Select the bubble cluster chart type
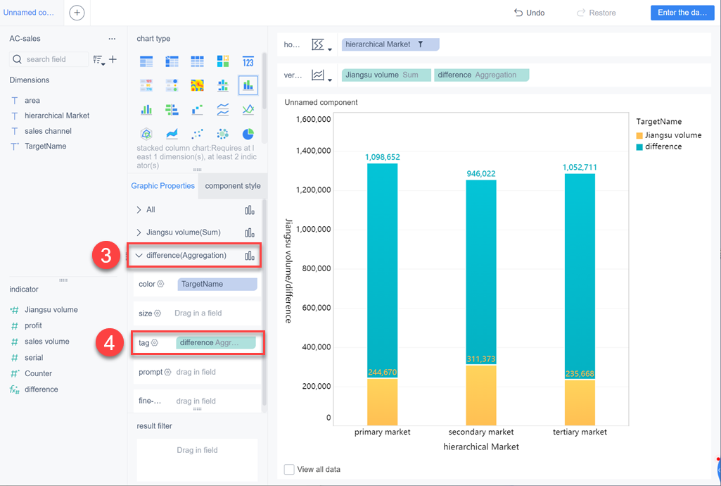Viewport: 721px width, 486px height. pyautogui.click(x=223, y=134)
